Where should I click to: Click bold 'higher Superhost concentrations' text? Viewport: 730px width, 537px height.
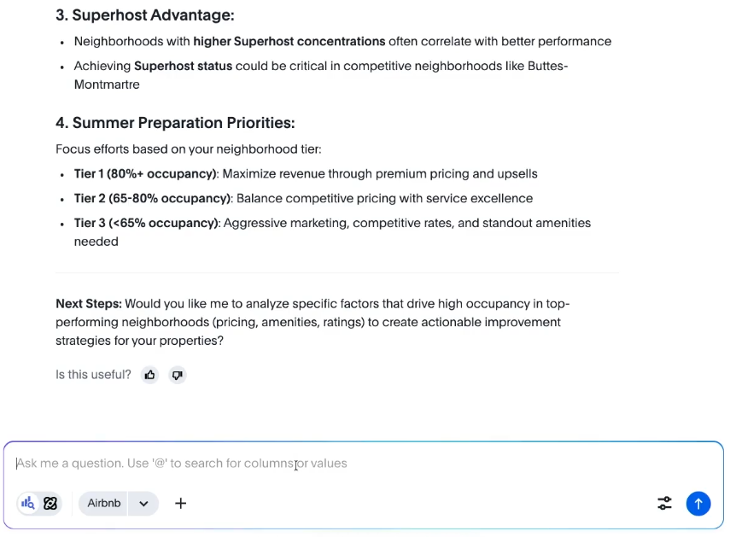click(289, 41)
